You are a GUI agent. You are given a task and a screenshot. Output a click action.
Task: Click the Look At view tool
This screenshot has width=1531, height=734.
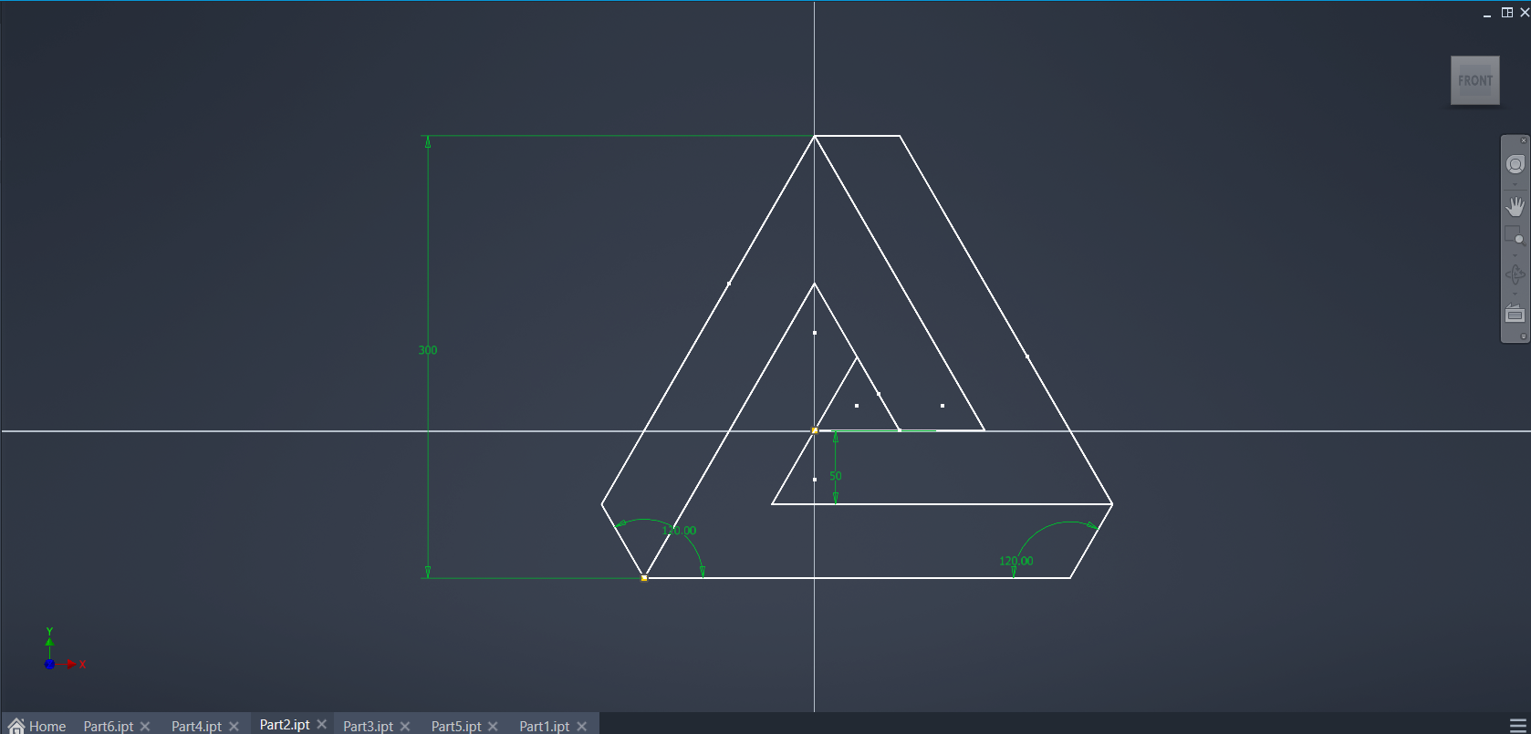click(x=1515, y=315)
